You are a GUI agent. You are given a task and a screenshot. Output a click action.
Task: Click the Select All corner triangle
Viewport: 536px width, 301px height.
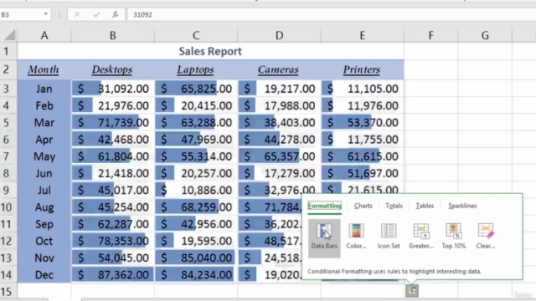pos(9,35)
